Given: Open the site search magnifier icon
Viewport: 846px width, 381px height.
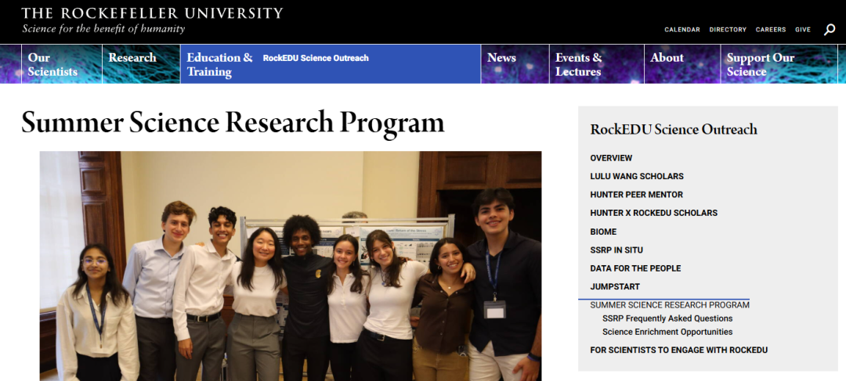Looking at the screenshot, I should pyautogui.click(x=830, y=30).
